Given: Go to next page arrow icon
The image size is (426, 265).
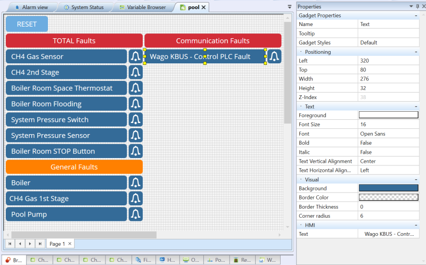Looking at the screenshot, I should click(x=30, y=244).
